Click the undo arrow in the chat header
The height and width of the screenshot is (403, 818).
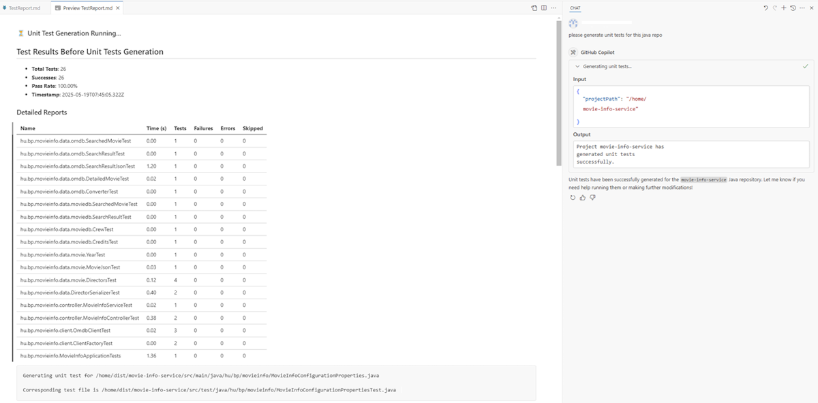(x=766, y=8)
